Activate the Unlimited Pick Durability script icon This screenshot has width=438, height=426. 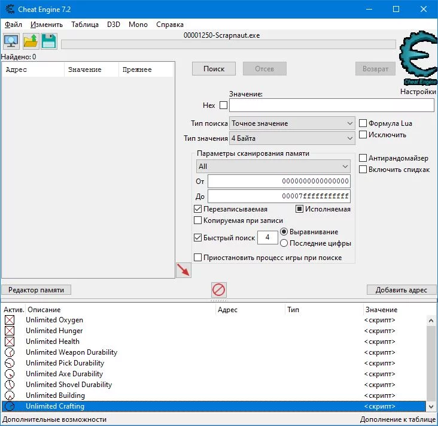pyautogui.click(x=10, y=363)
